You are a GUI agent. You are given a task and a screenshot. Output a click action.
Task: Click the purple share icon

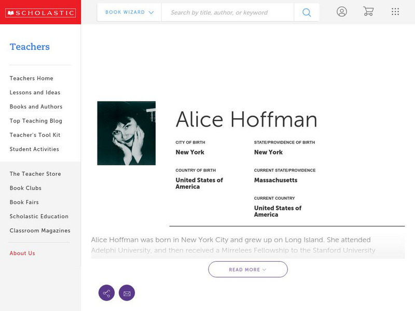(106, 293)
